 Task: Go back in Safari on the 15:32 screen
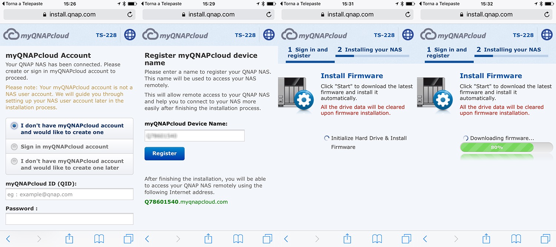coord(425,239)
